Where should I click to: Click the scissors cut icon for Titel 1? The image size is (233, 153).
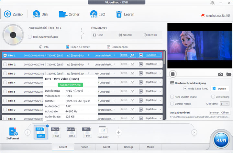(132, 56)
